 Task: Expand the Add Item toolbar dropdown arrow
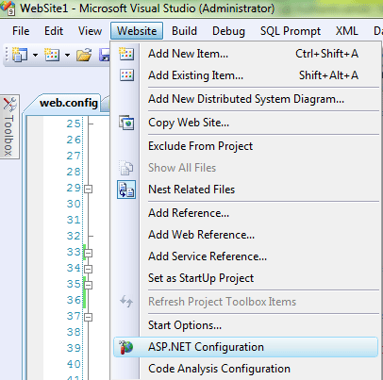tap(67, 56)
